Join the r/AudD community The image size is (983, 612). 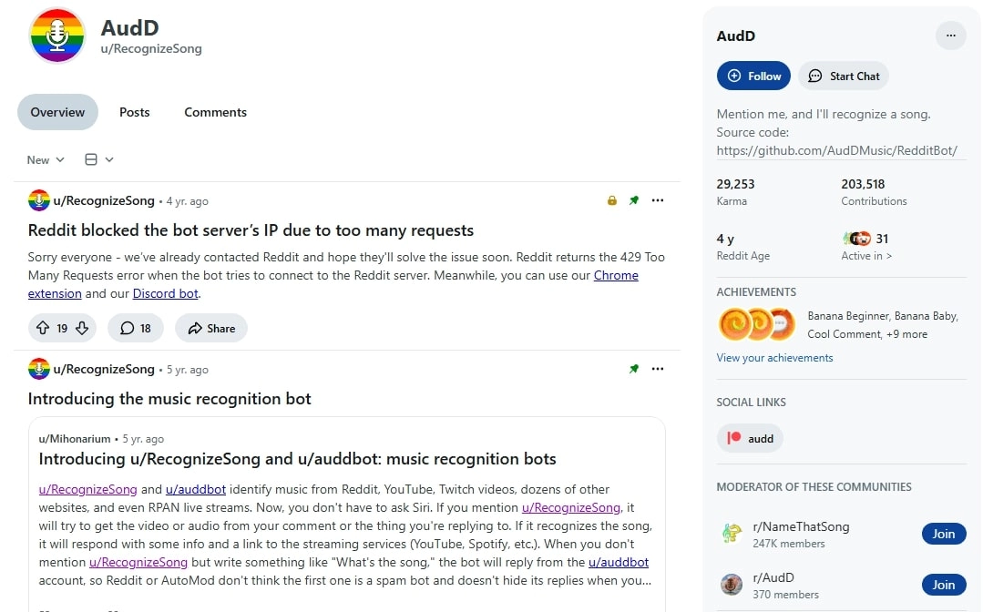[943, 585]
